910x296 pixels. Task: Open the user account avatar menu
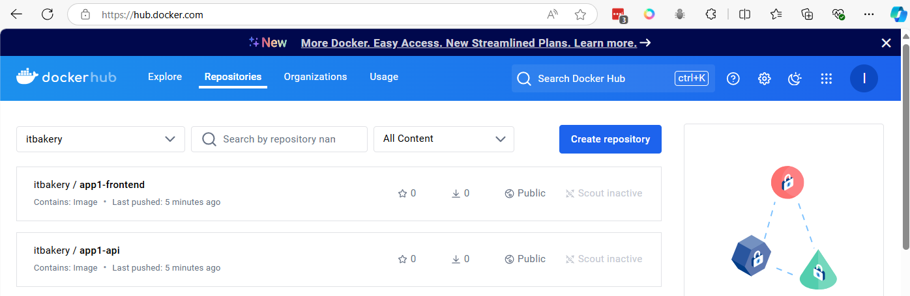click(864, 79)
